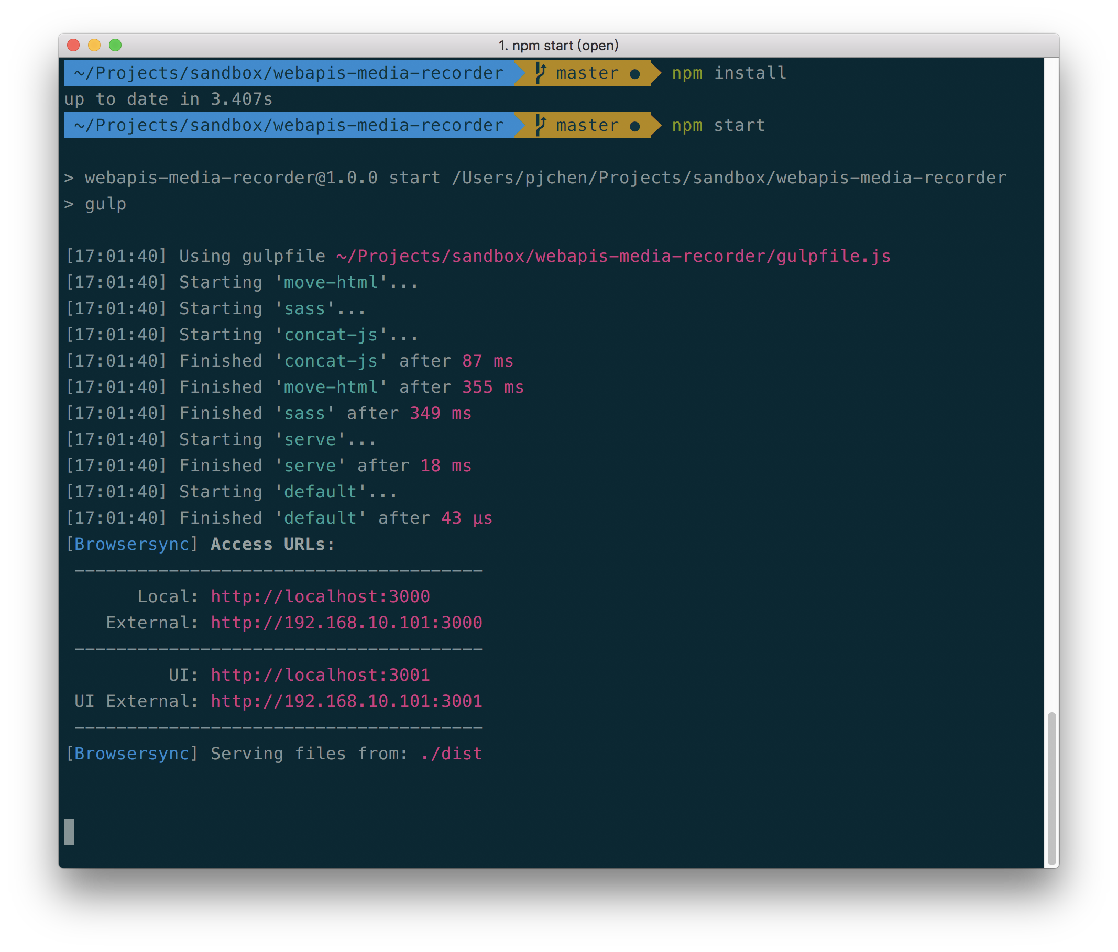Image resolution: width=1118 pixels, height=952 pixels.
Task: Click the window title '1. npm start (open)'
Action: 558,46
